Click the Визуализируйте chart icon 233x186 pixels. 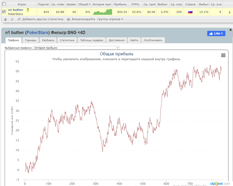pyautogui.click(x=69, y=19)
